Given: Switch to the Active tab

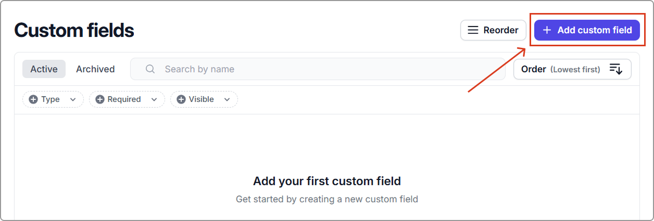Looking at the screenshot, I should (44, 69).
